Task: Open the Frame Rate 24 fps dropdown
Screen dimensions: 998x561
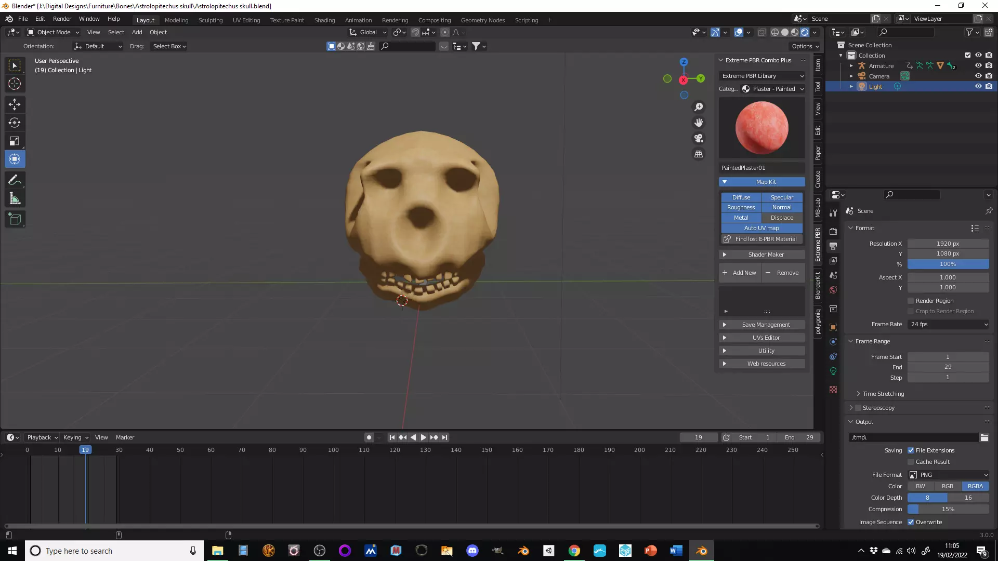Action: (x=949, y=324)
